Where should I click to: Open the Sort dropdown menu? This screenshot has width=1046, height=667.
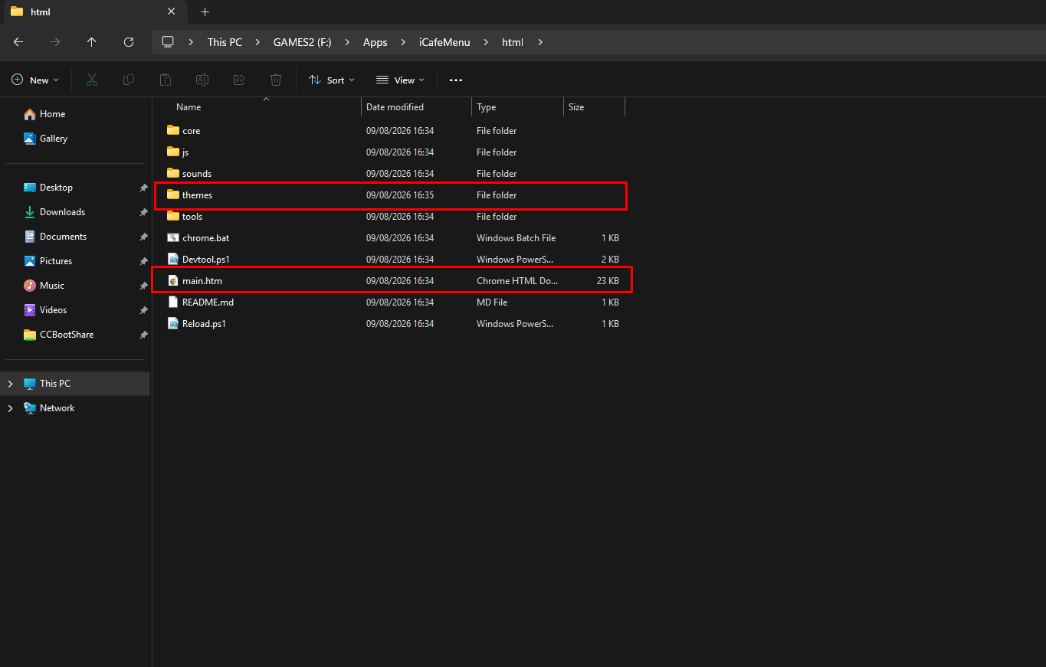coord(332,80)
